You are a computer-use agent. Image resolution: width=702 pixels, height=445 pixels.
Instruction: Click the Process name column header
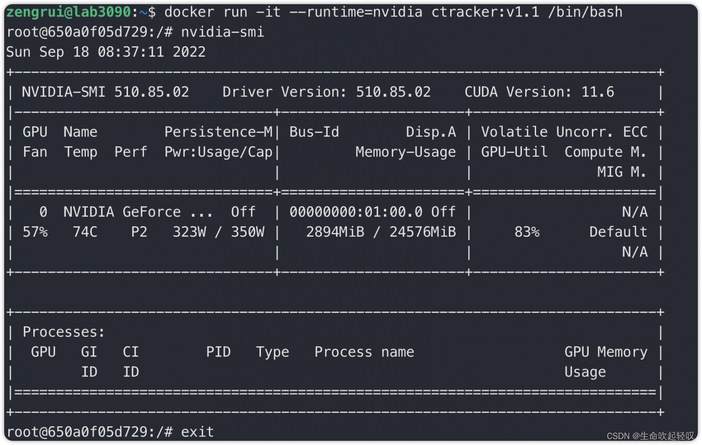364,352
